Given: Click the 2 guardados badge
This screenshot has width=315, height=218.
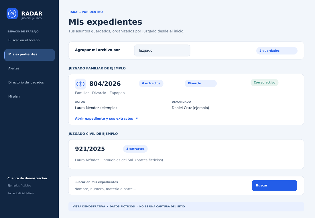Looking at the screenshot, I should [277, 51].
